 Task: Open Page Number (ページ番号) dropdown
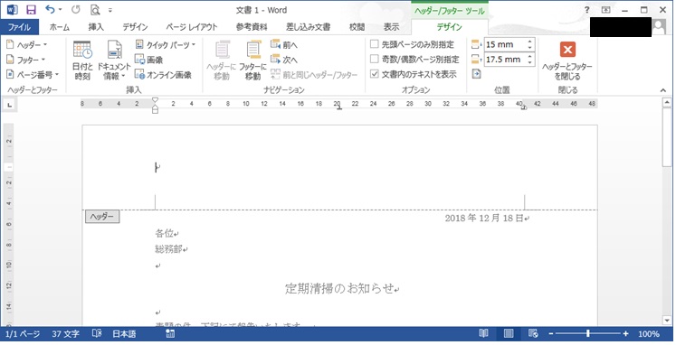pos(33,74)
